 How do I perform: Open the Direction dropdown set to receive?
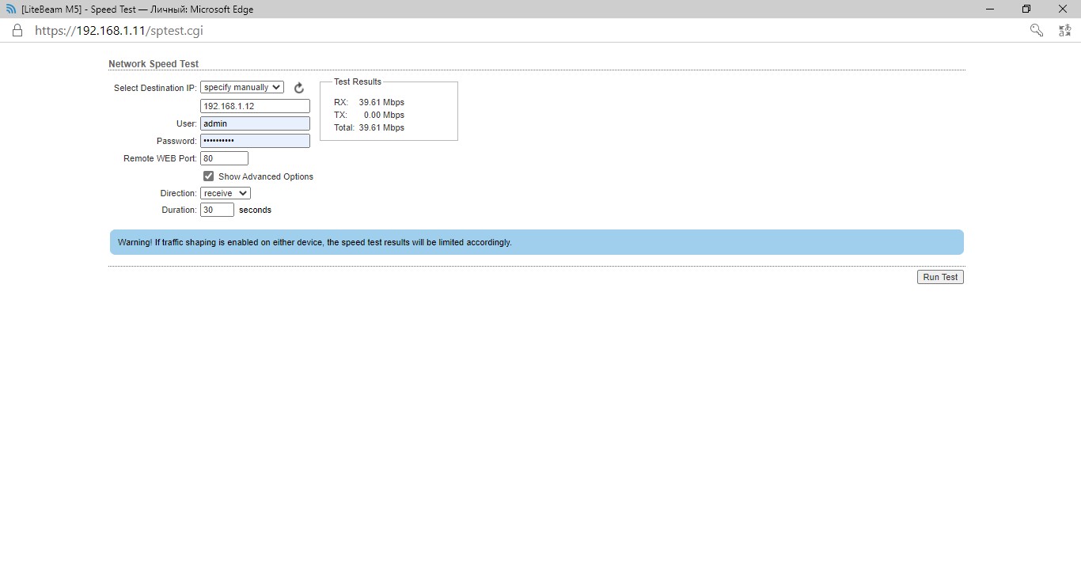coord(226,193)
